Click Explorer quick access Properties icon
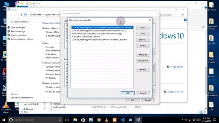The width and height of the screenshot is (219, 123). coord(27,3)
